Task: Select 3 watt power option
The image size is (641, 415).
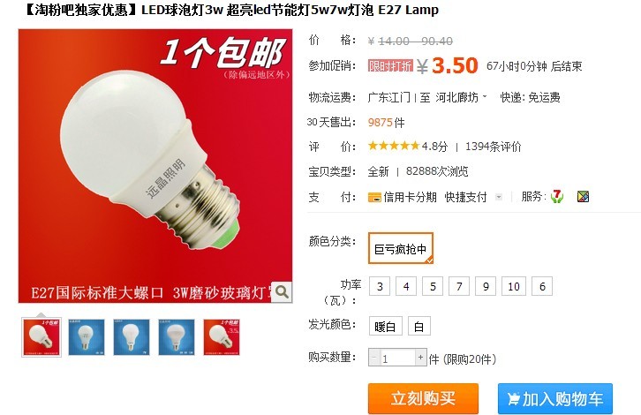Action: 380,286
